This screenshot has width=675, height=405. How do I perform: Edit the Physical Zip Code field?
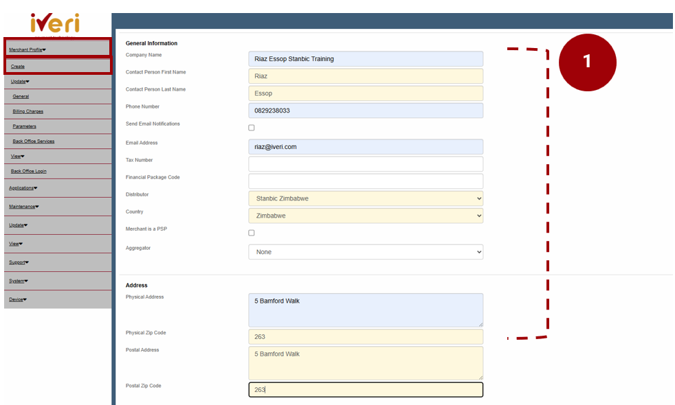[366, 336]
